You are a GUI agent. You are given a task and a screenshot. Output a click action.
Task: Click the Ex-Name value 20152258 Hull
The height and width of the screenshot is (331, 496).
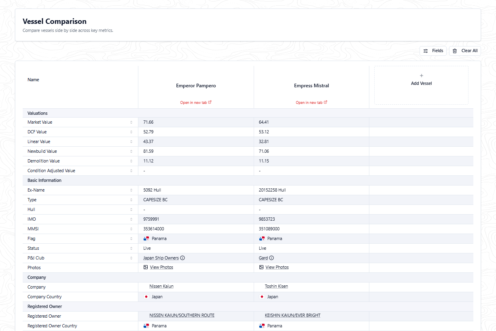pyautogui.click(x=272, y=190)
